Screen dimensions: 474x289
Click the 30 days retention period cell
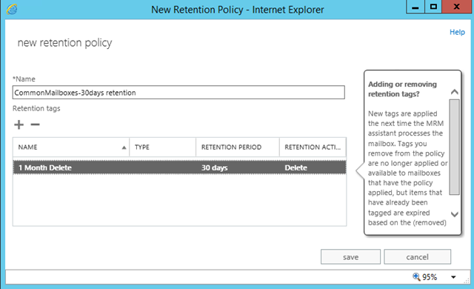(x=215, y=167)
